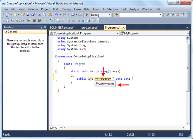Click the Cut scissors icon

[x=40, y=15]
